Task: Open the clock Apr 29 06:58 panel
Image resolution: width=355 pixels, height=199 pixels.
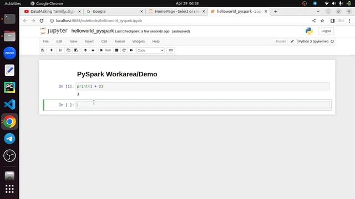Action: coord(187,3)
